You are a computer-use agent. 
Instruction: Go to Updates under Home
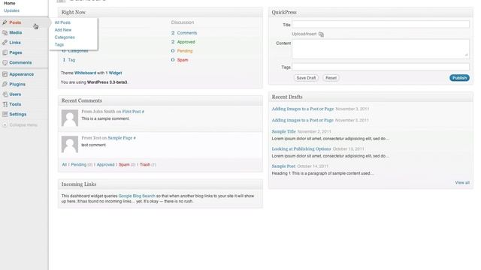point(12,10)
